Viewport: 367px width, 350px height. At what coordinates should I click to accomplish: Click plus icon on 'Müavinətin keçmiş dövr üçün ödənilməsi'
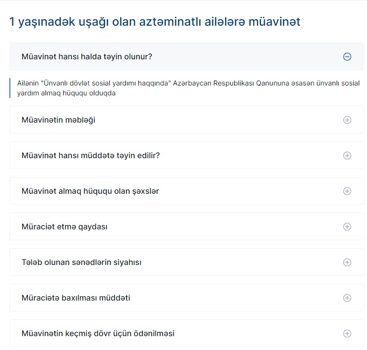coord(347,334)
